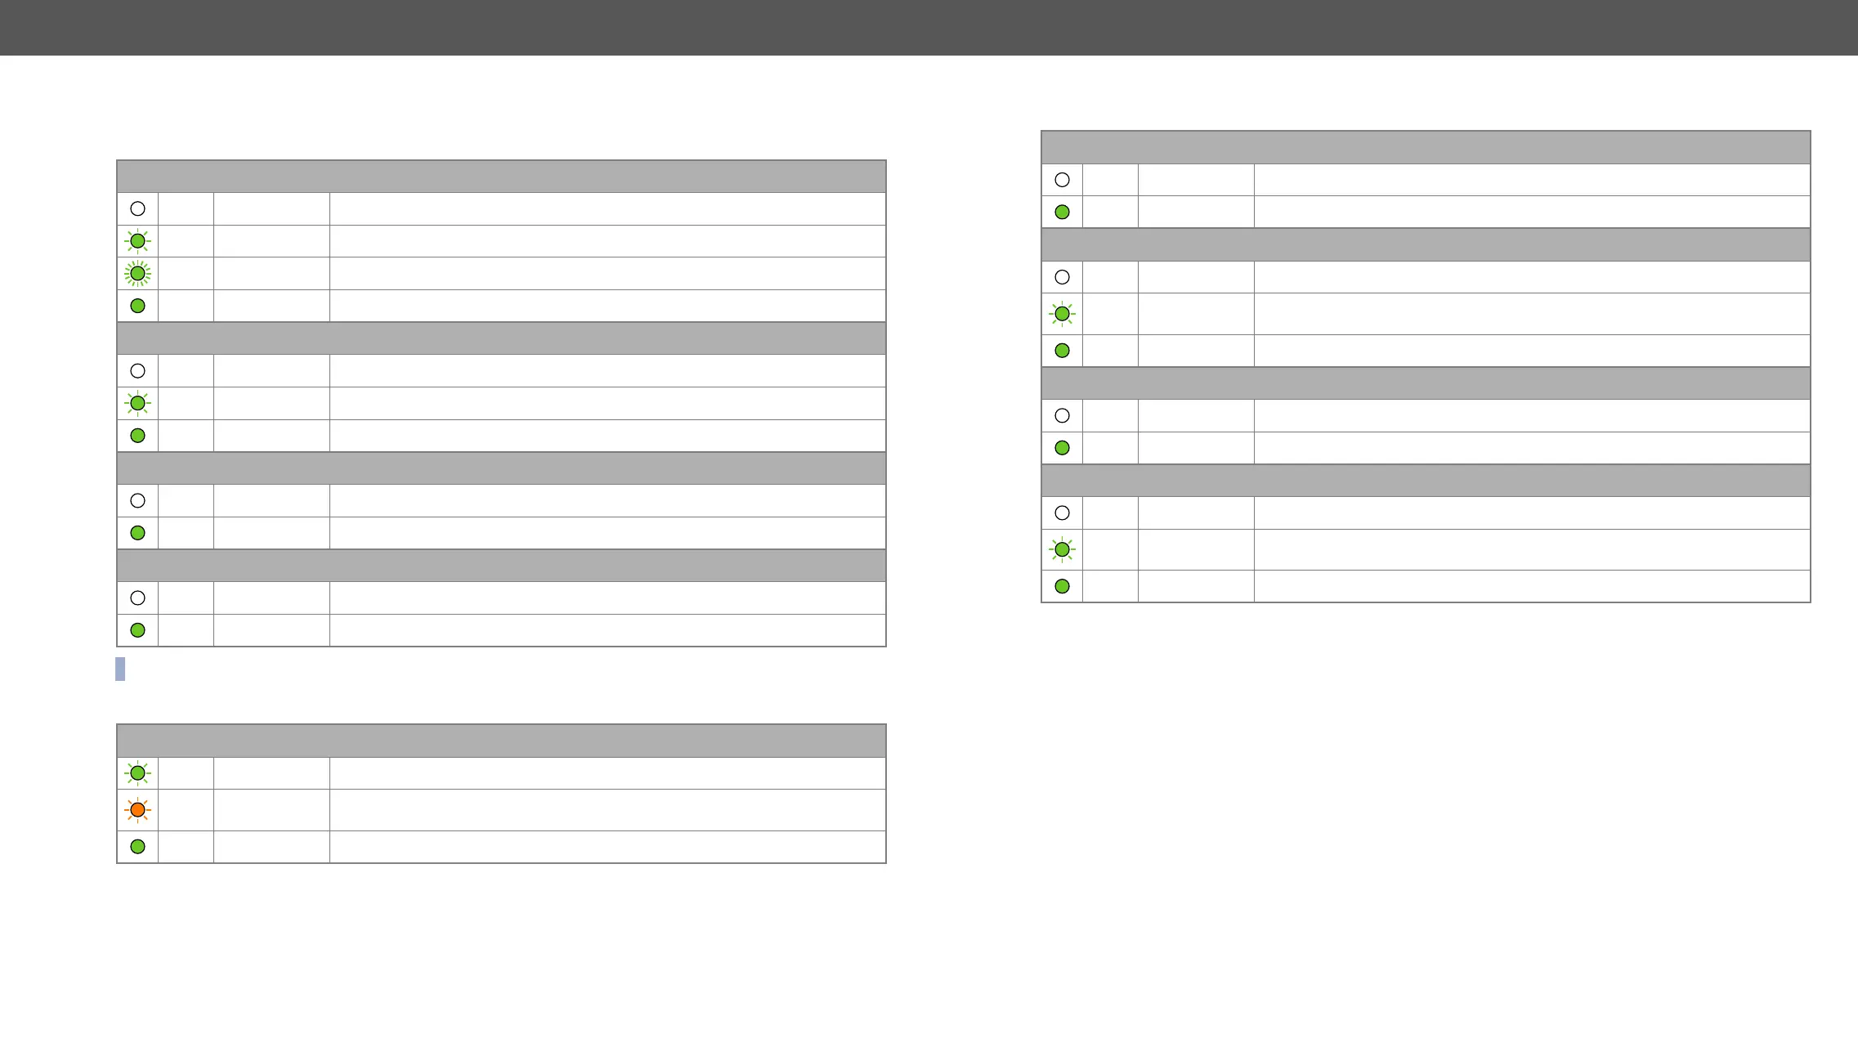Click the blinking green LED in left table's second section

(x=137, y=404)
